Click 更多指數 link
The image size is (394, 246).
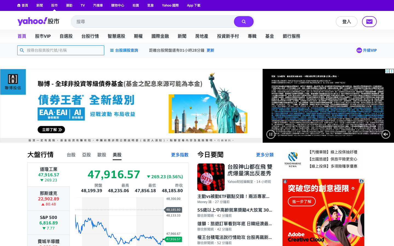pyautogui.click(x=180, y=155)
